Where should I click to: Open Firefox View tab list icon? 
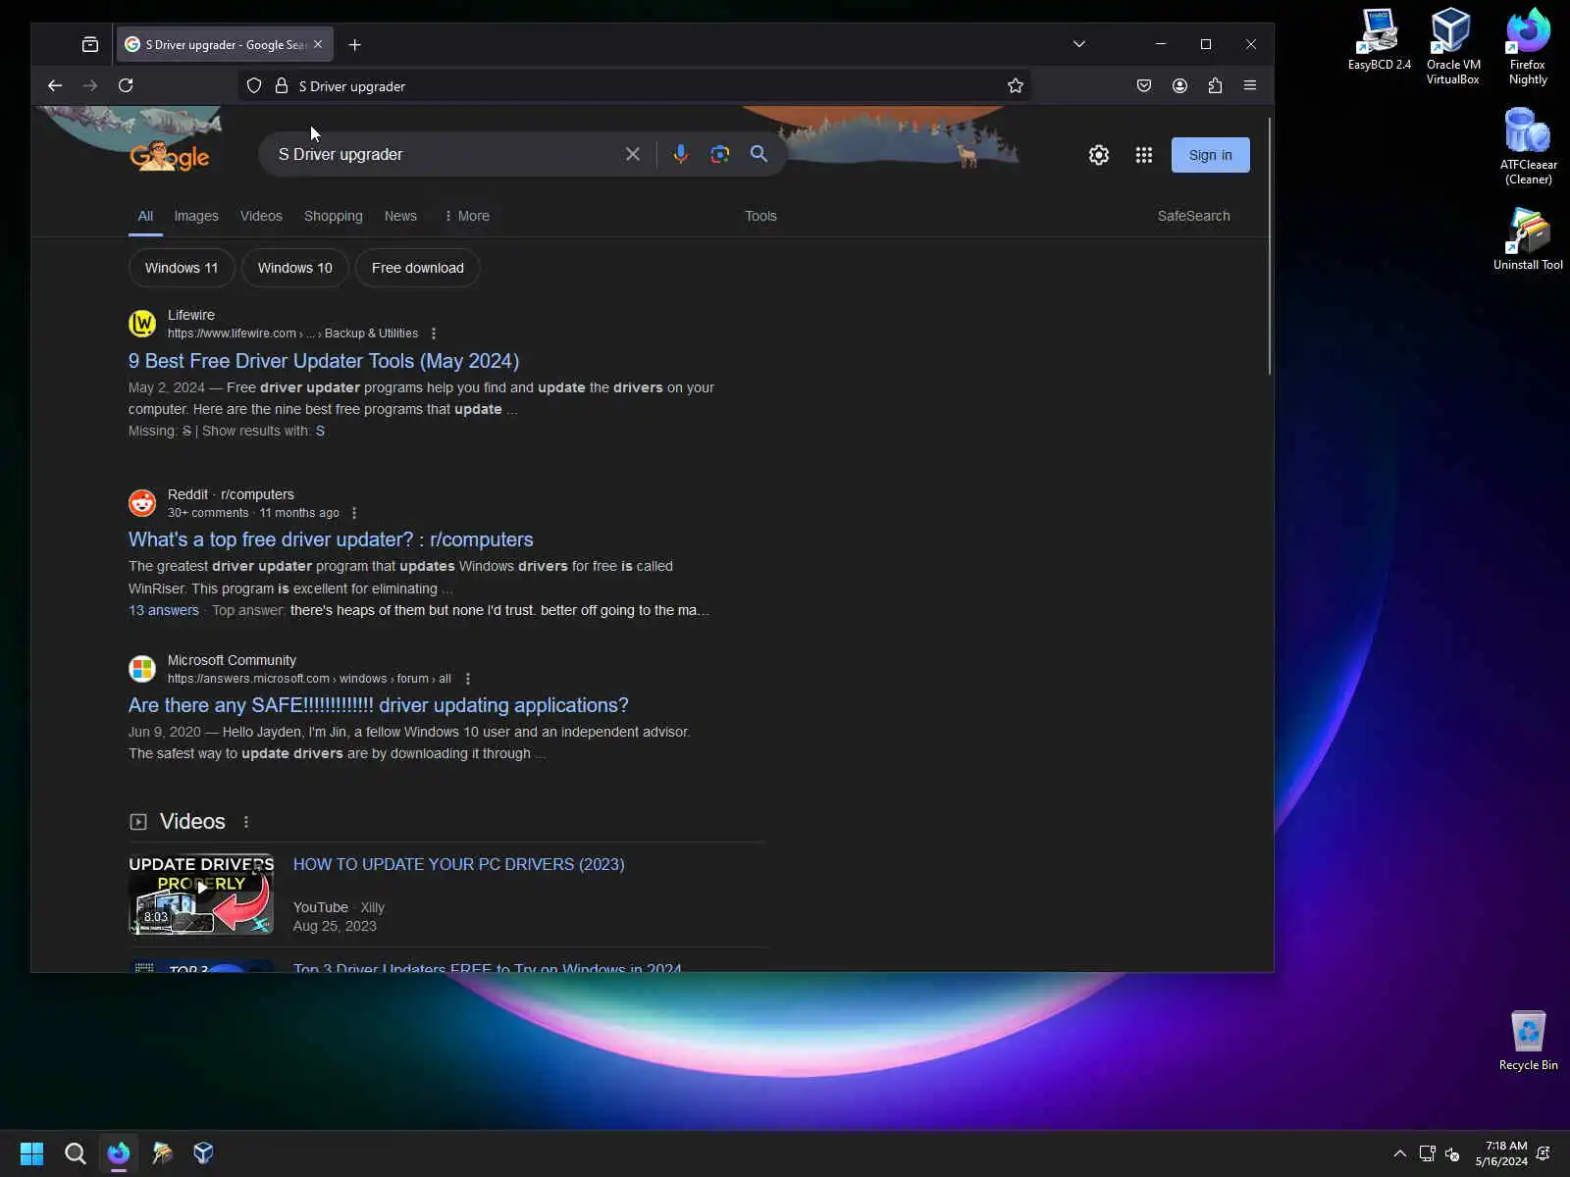click(89, 44)
